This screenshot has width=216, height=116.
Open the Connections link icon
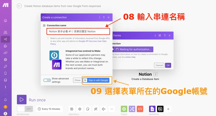pos(5,53)
